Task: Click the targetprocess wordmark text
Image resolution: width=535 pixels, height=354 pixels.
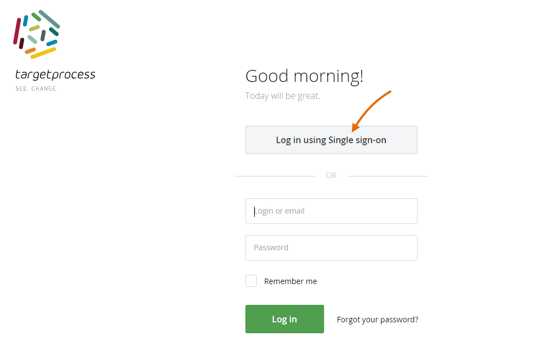Action: click(55, 75)
